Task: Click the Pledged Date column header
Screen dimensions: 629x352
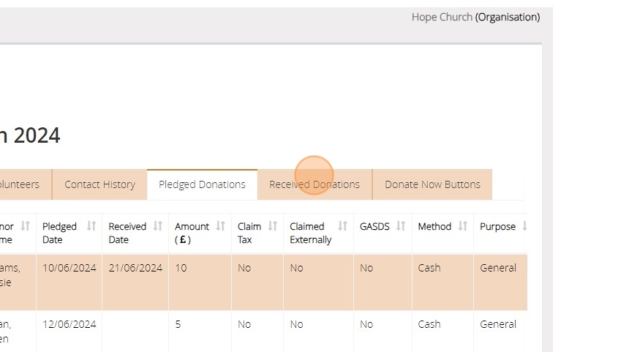Action: click(60, 233)
